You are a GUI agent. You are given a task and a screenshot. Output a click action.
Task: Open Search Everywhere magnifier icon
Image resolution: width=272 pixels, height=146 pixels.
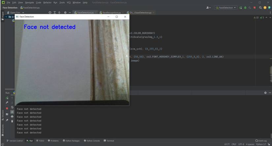tap(260, 8)
